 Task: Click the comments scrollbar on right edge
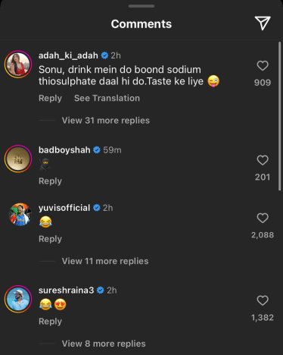279,116
